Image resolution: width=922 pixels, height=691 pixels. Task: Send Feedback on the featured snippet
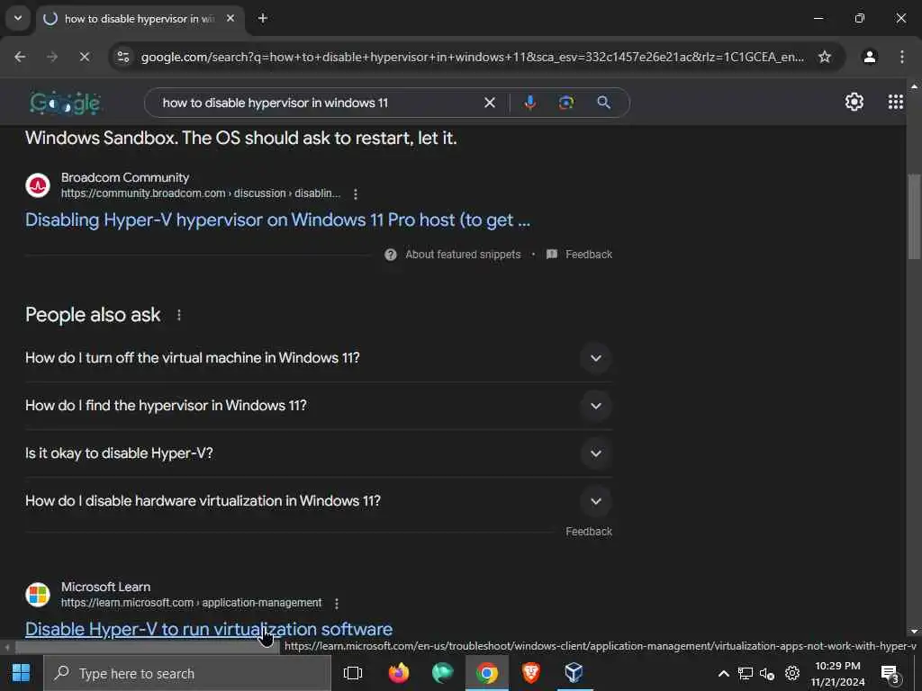pyautogui.click(x=580, y=255)
